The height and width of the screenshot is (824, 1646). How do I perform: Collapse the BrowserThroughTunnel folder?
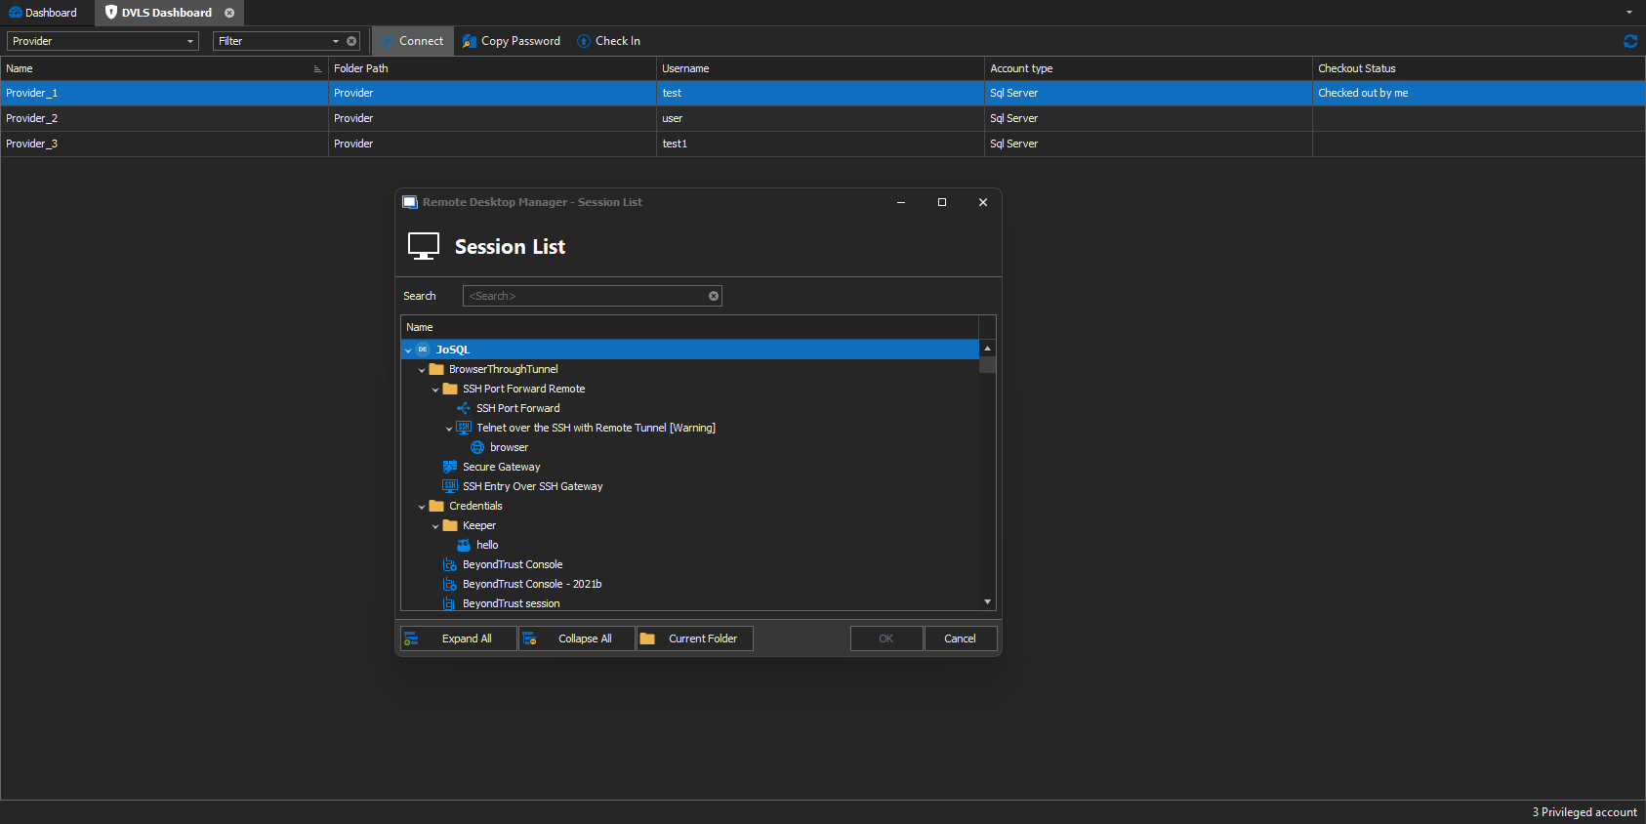click(422, 370)
